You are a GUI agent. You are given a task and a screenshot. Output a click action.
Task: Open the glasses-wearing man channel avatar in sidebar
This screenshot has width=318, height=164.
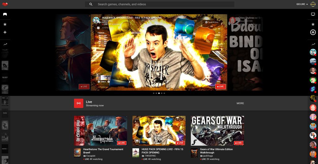pos(313,71)
